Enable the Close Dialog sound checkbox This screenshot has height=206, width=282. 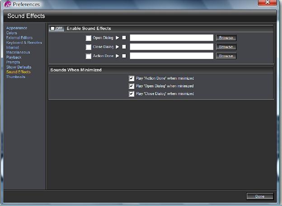(x=89, y=47)
